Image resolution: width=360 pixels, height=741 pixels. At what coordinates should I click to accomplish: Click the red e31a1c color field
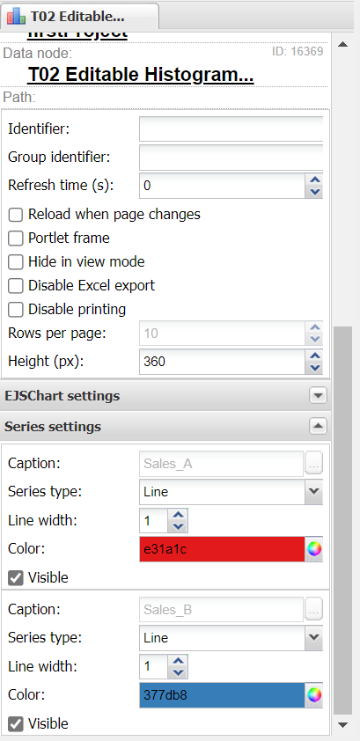click(x=223, y=549)
